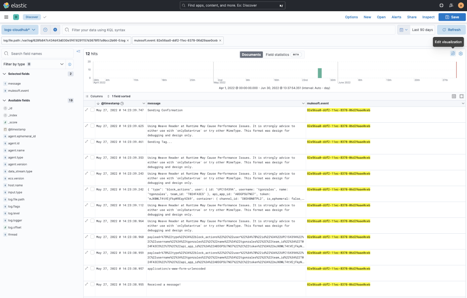Expand the first document using its expand icon
Image resolution: width=467 pixels, height=298 pixels.
pyautogui.click(x=87, y=110)
